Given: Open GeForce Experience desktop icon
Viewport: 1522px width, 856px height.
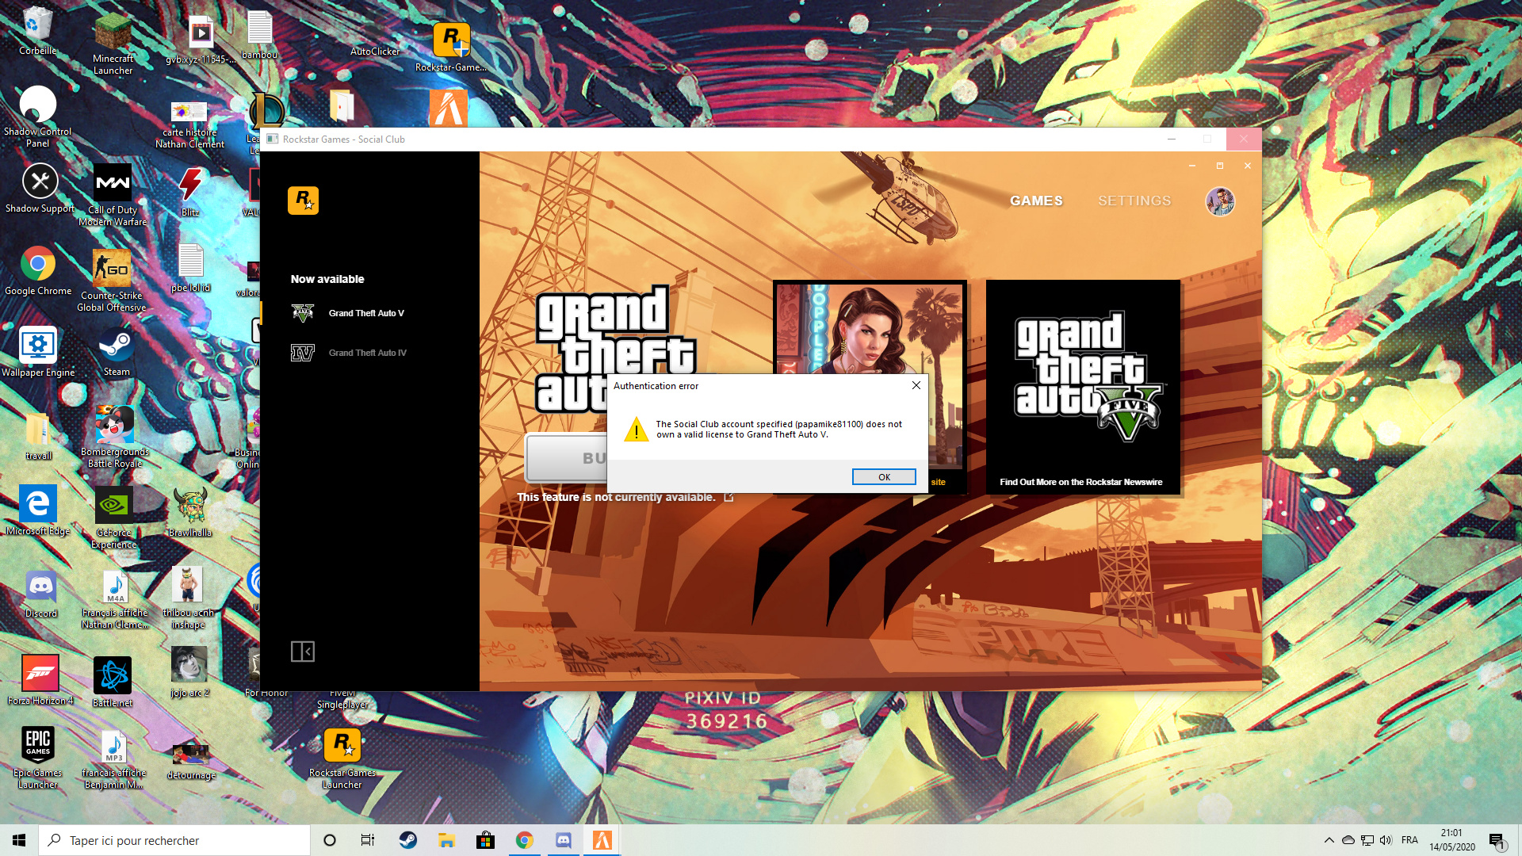Looking at the screenshot, I should (113, 518).
